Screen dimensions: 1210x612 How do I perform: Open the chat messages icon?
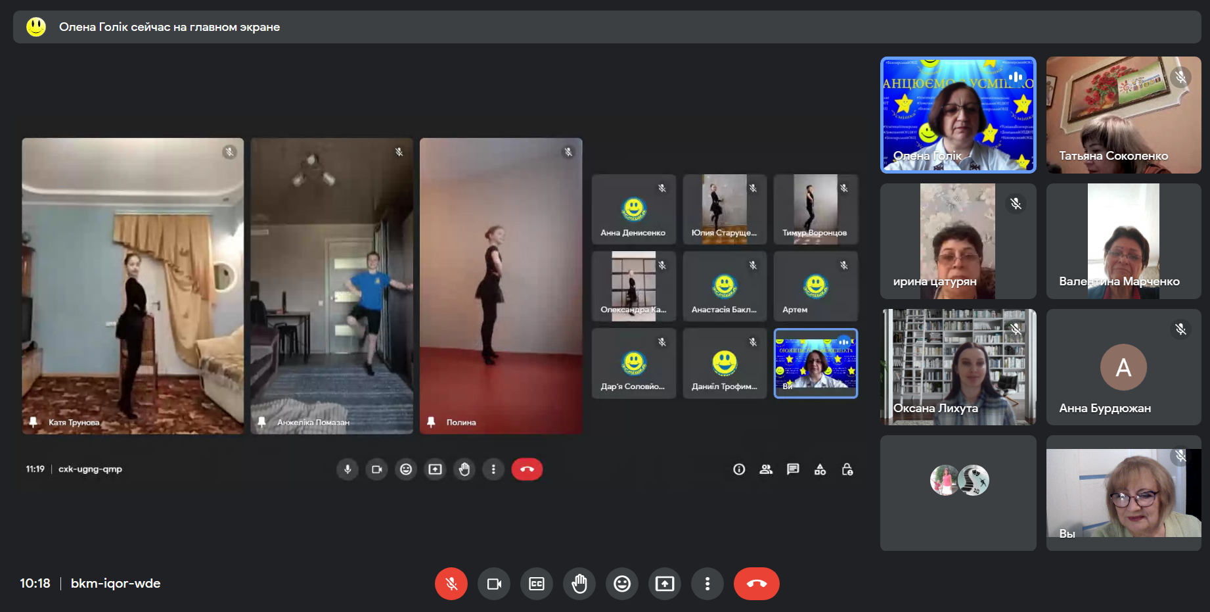(793, 469)
